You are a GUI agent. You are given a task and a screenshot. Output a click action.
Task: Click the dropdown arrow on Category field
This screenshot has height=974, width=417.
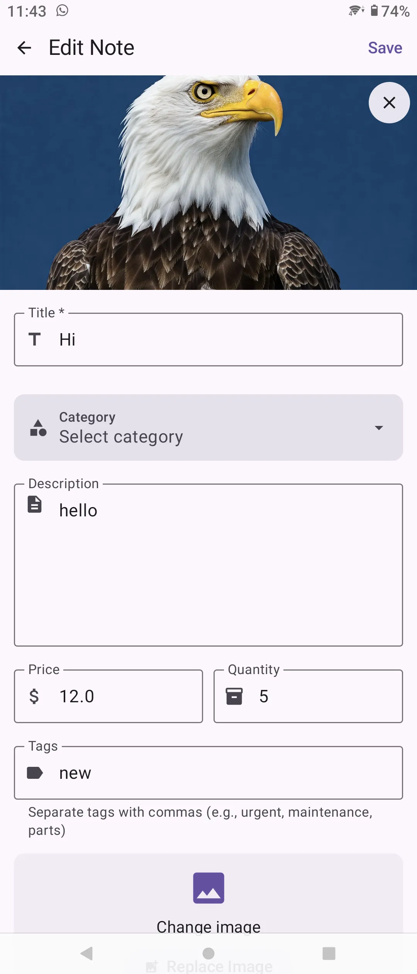tap(378, 428)
